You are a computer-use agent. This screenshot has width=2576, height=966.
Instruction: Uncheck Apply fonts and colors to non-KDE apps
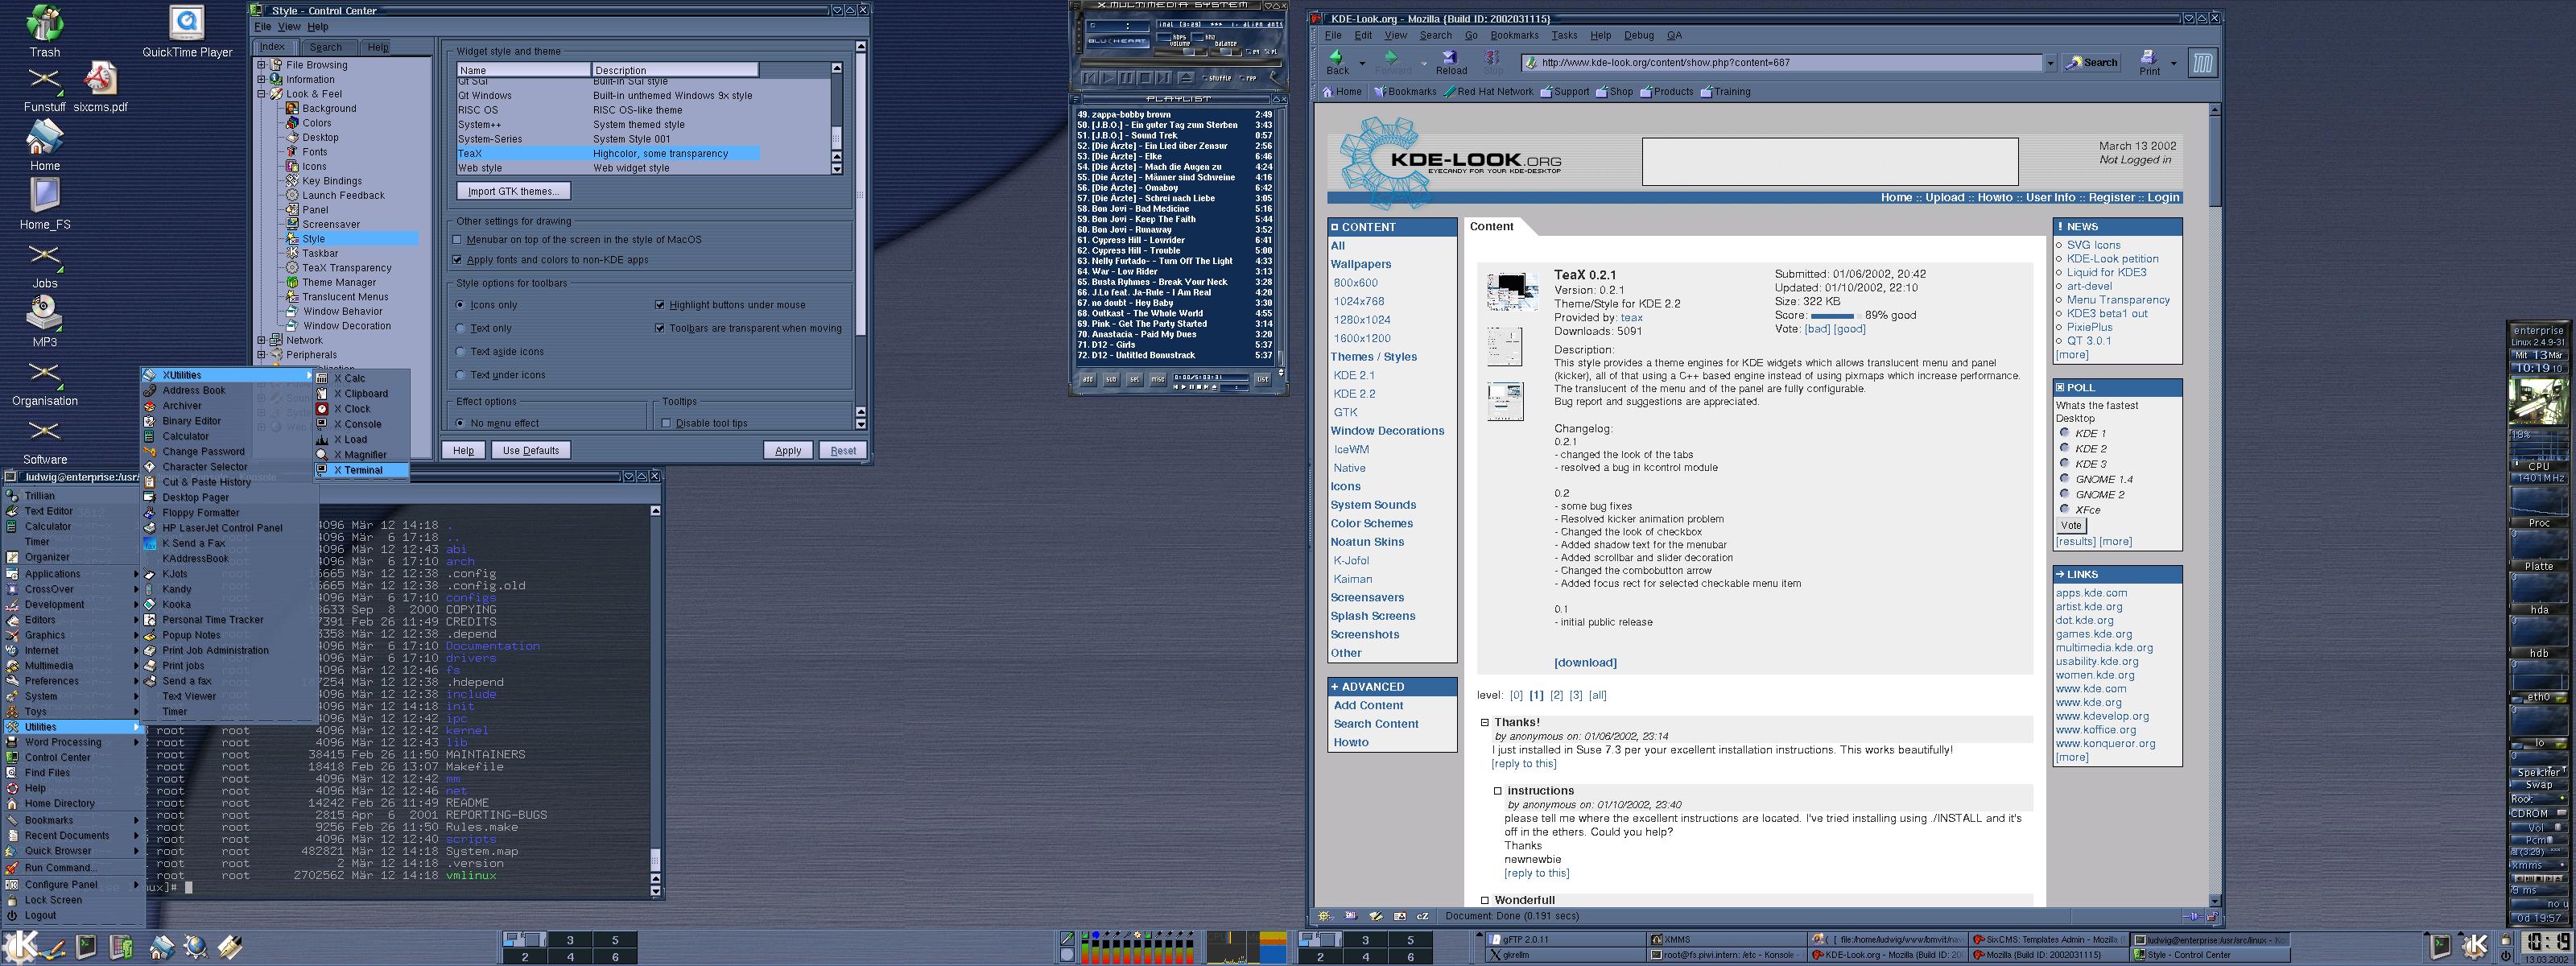[458, 259]
